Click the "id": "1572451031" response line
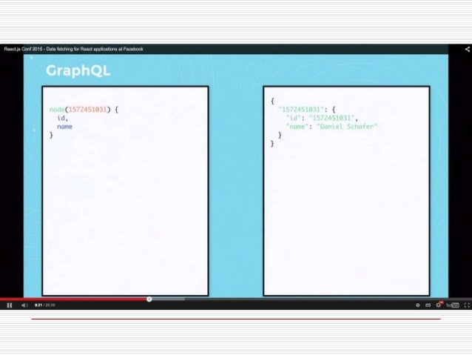Screen dimensions: 472x355 pyautogui.click(x=322, y=118)
